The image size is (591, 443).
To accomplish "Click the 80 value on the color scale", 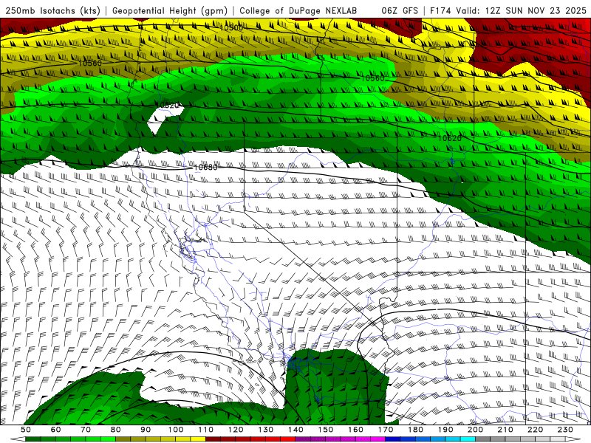I will pos(116,430).
